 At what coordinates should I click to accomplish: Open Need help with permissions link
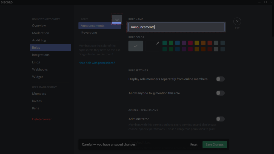tap(97, 63)
